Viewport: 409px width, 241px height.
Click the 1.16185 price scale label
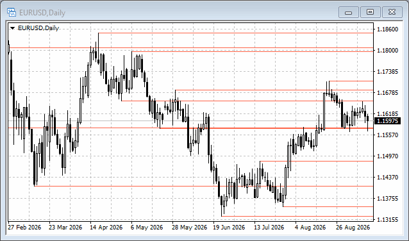(388, 113)
